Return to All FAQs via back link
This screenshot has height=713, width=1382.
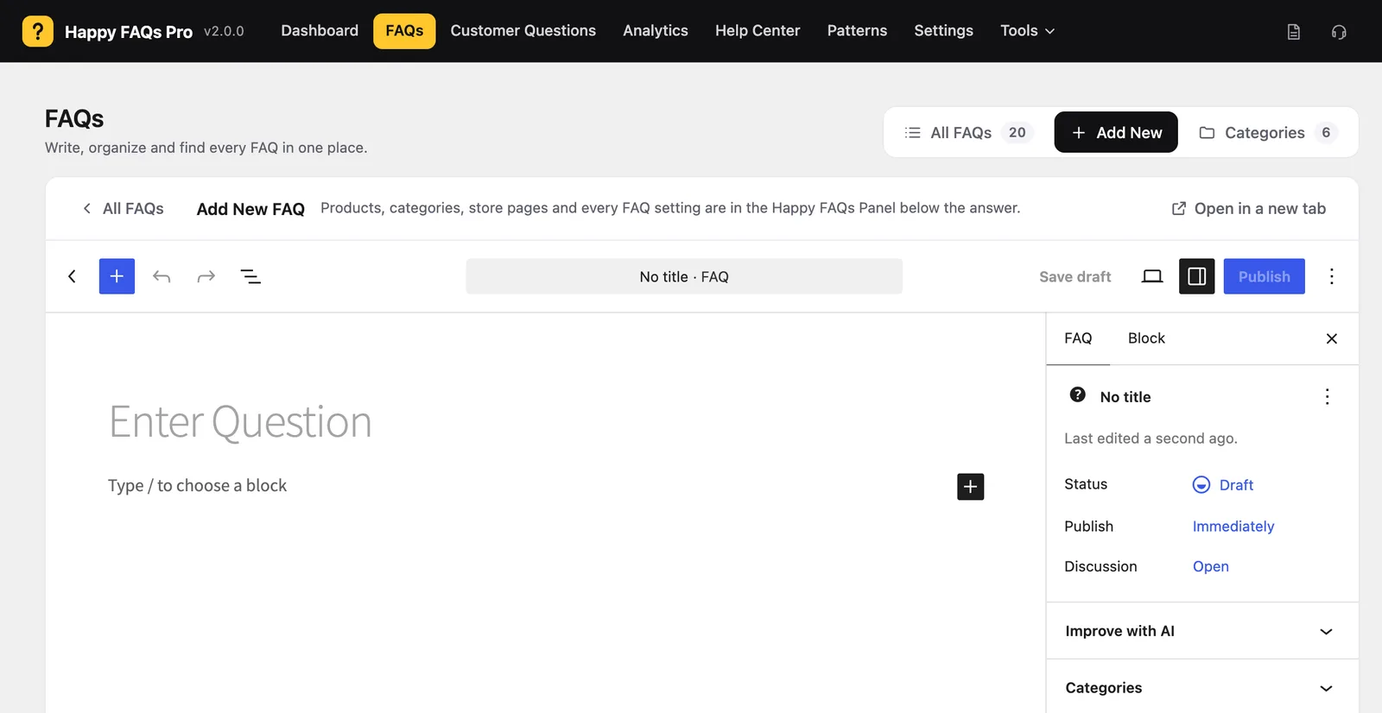(x=123, y=209)
